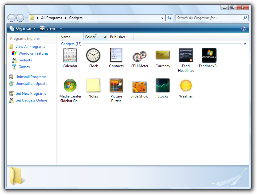Select the Currency gadget icon
257x195 pixels.
pyautogui.click(x=163, y=56)
